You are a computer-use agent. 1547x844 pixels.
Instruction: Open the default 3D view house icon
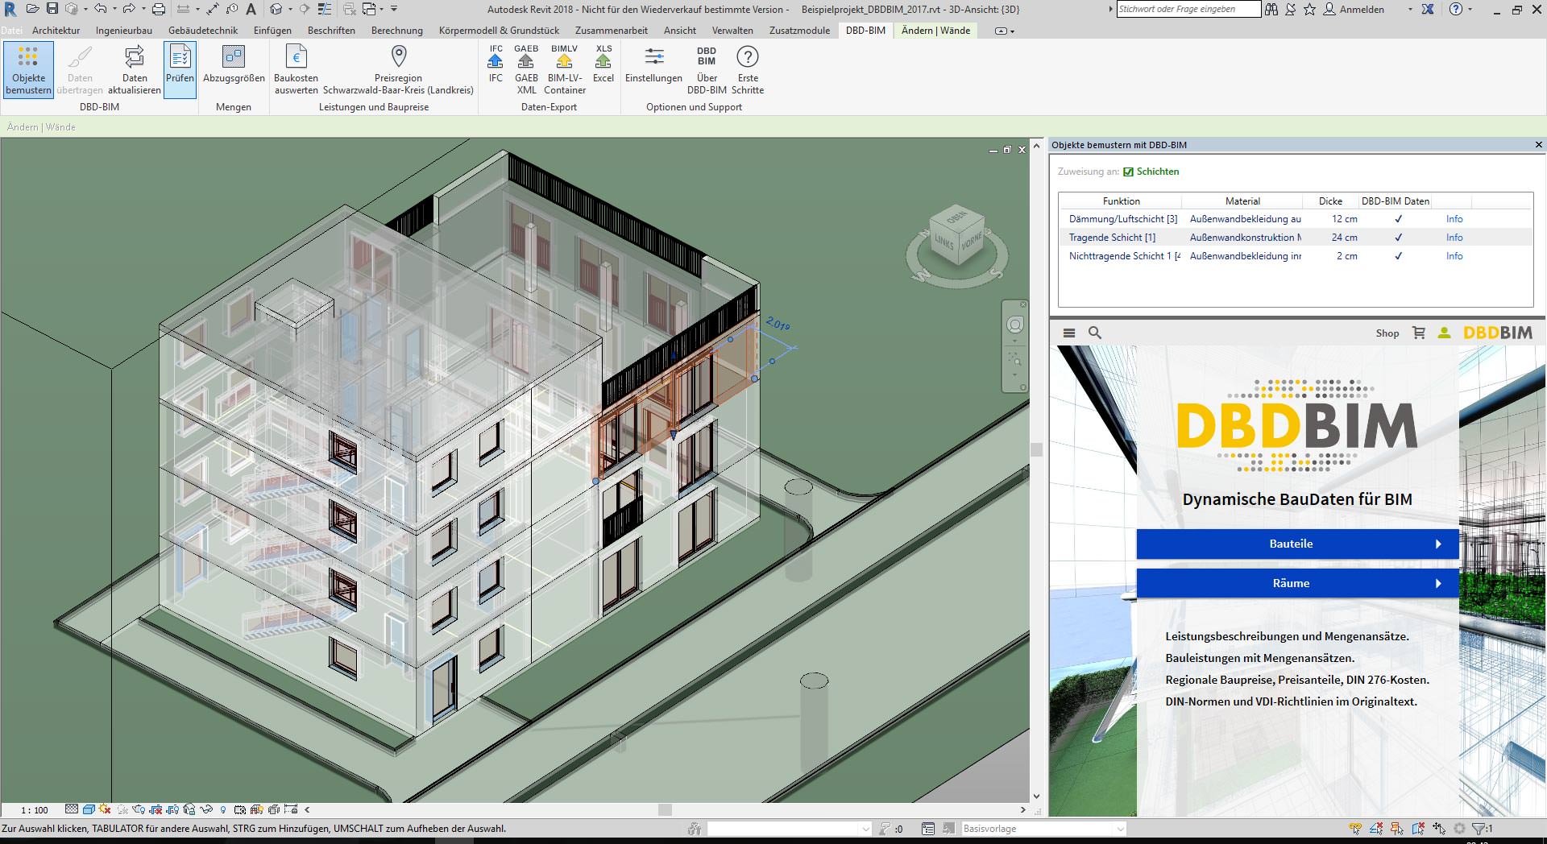(276, 9)
